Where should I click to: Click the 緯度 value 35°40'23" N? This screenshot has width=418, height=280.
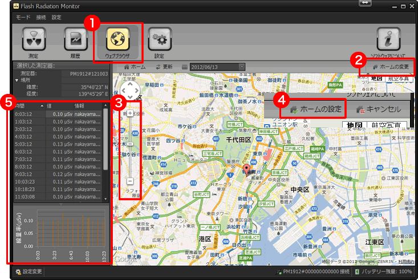click(94, 87)
